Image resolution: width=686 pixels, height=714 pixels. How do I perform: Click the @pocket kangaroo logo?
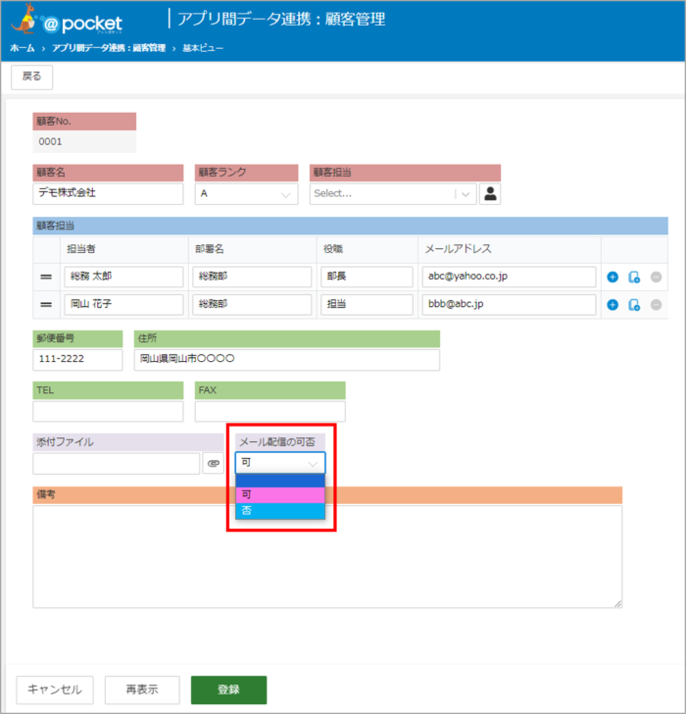[x=67, y=20]
